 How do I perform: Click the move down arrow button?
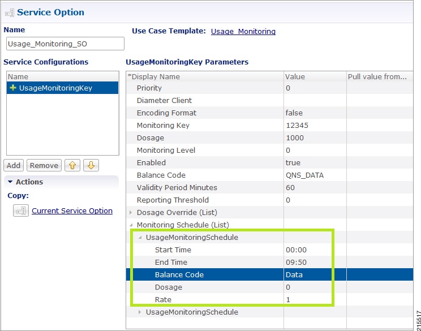[91, 165]
